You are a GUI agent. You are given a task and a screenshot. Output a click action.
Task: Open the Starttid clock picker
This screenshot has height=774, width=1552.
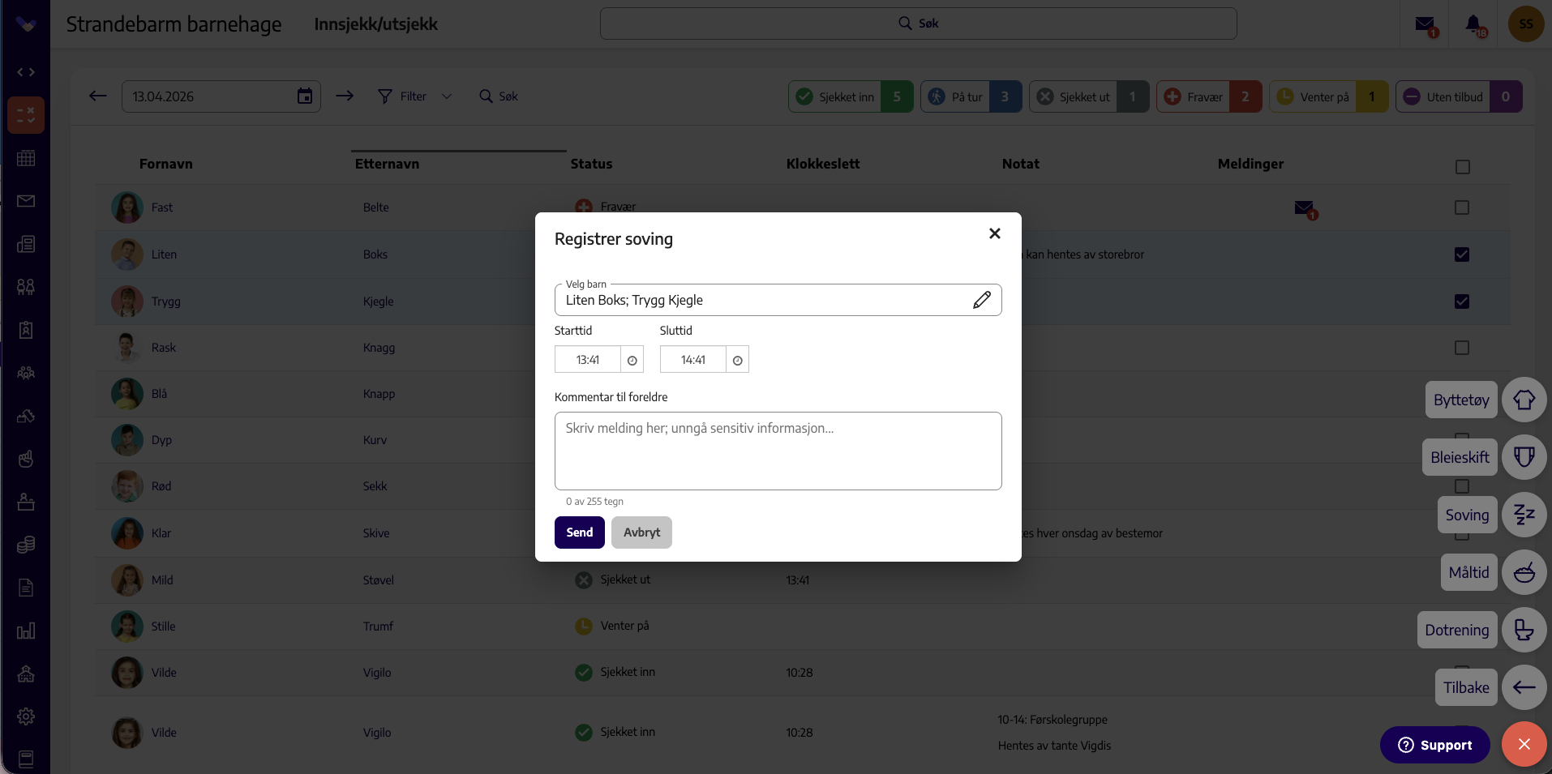pyautogui.click(x=632, y=360)
